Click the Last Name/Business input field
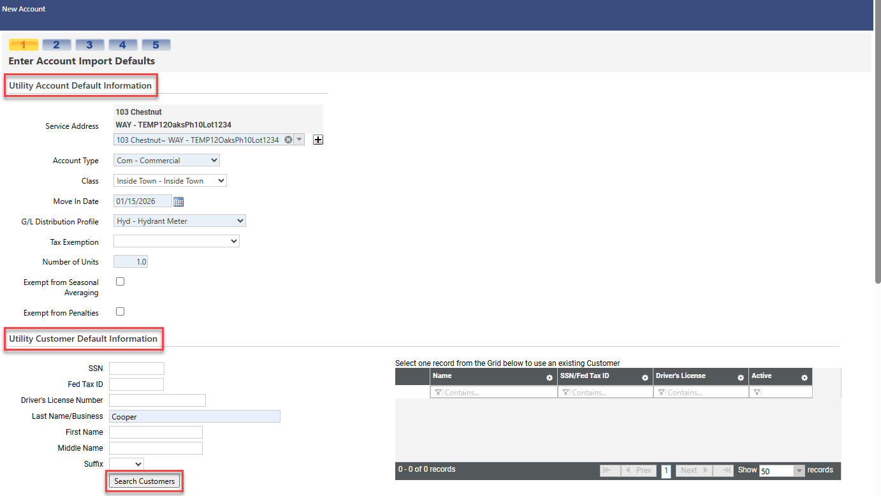This screenshot has height=496, width=881. coord(194,416)
